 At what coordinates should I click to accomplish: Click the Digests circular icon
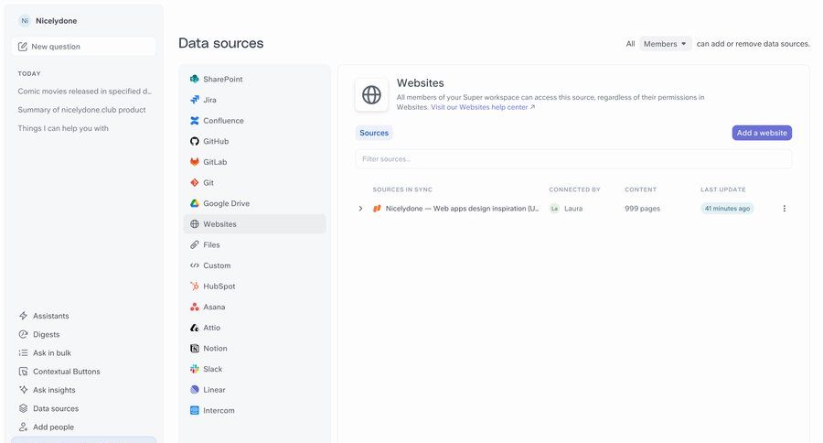coord(23,334)
